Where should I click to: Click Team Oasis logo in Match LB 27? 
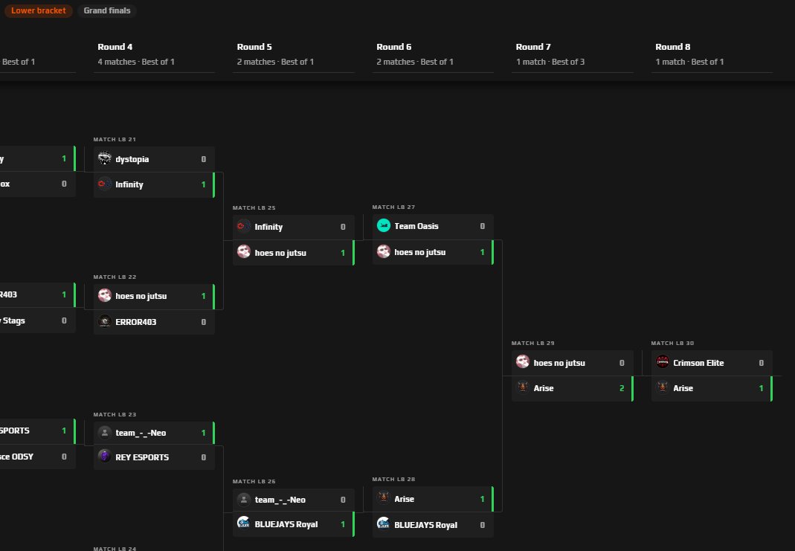coord(384,225)
